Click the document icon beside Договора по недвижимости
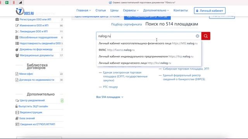Image resolution: width=248 pixels, height=139 pixels. 17,80
